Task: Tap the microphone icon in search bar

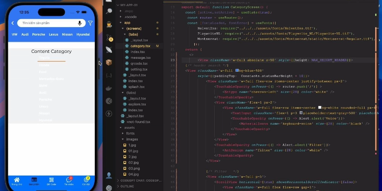Action: tap(80, 23)
